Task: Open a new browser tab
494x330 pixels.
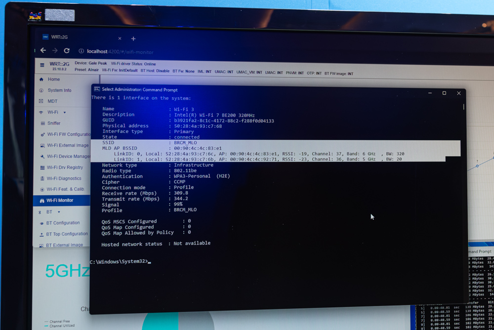Action: tap(133, 39)
